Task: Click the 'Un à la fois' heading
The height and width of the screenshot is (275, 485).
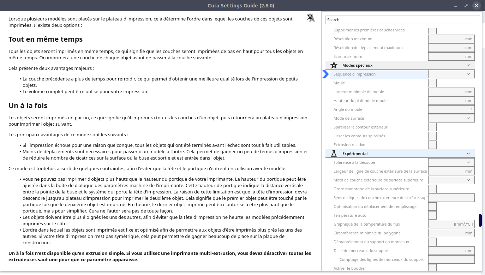Action: point(28,106)
